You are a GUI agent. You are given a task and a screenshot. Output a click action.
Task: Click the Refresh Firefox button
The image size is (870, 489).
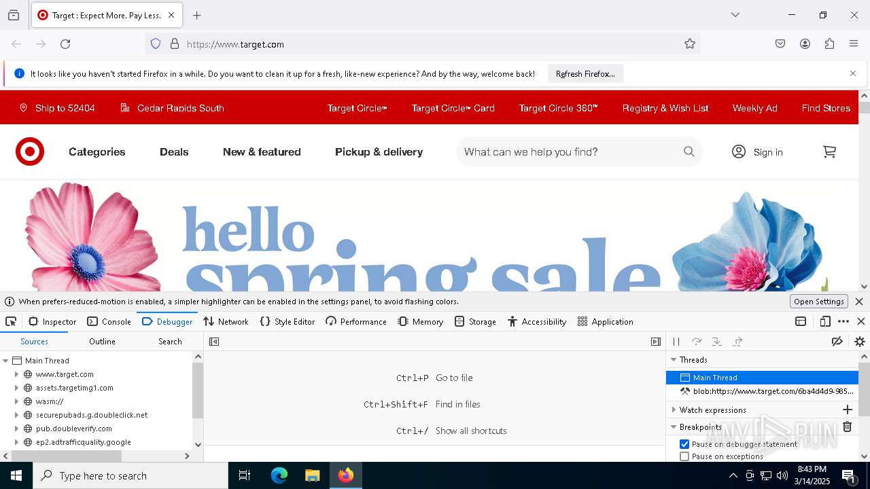(x=585, y=74)
